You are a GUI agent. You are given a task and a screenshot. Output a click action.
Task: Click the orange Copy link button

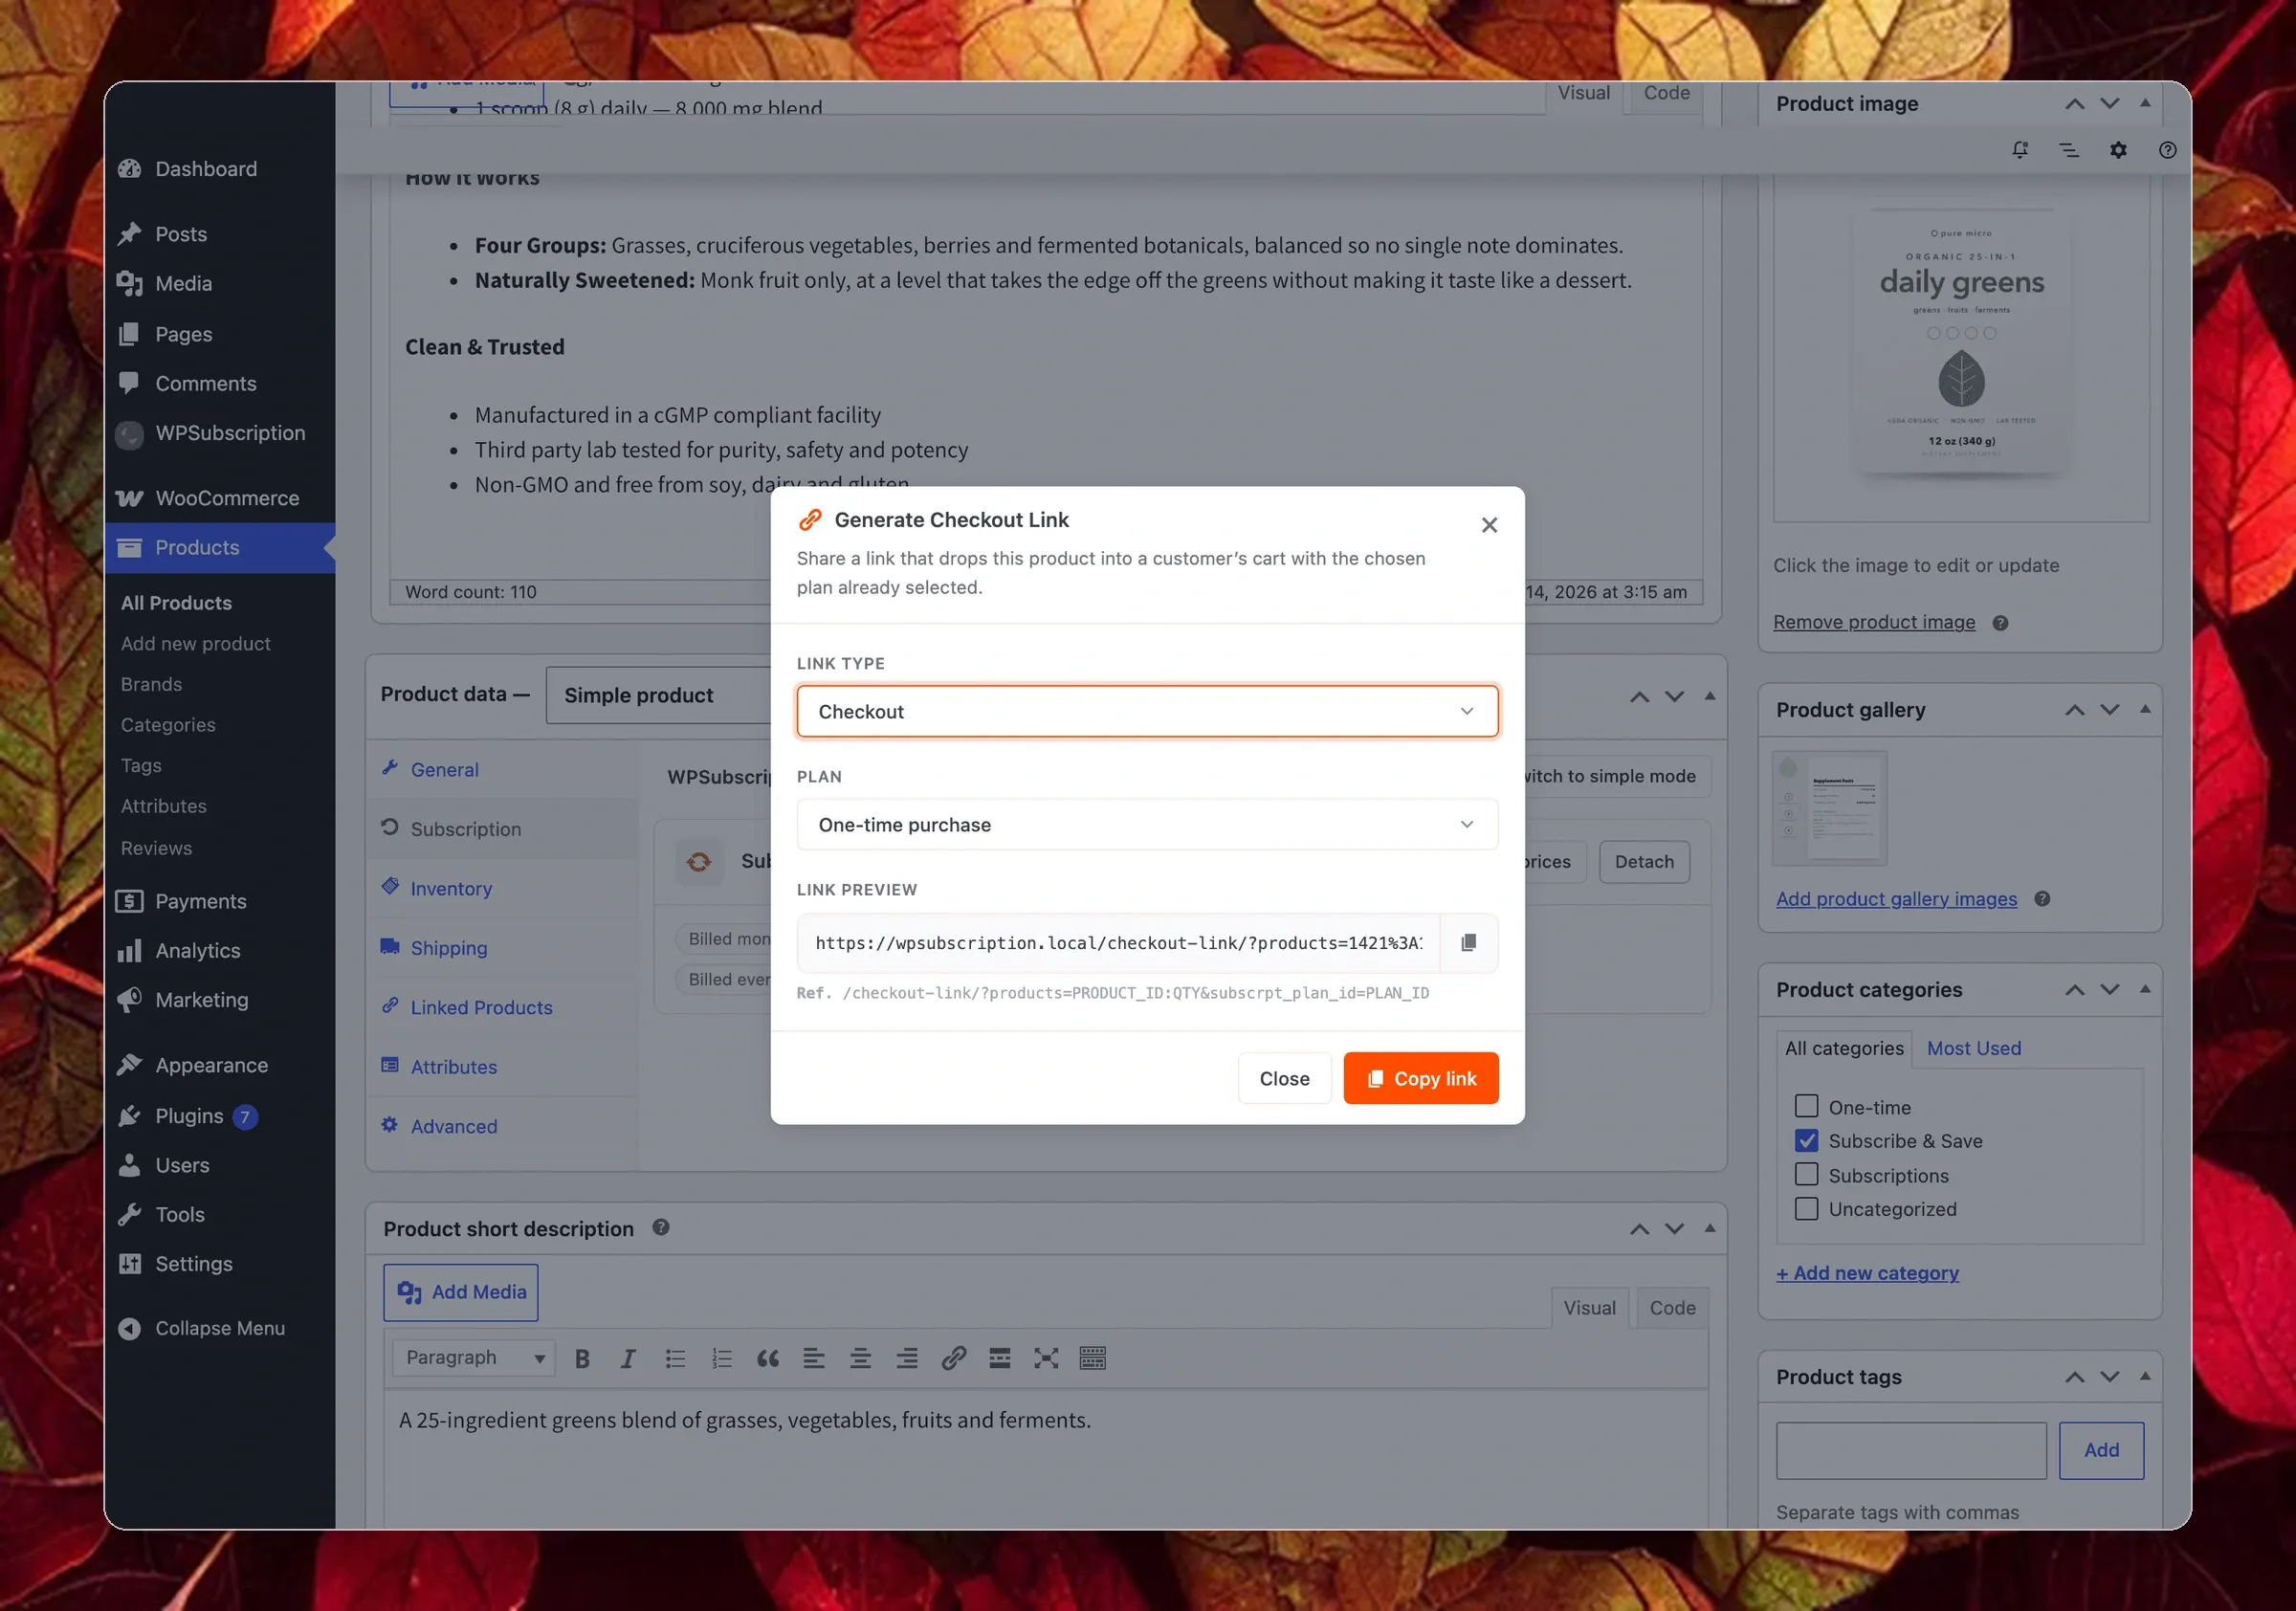[1420, 1078]
